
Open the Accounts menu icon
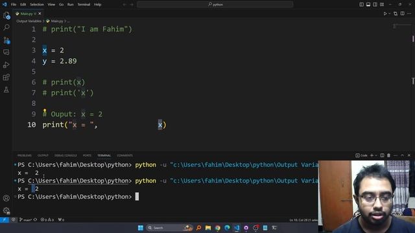click(x=6, y=198)
